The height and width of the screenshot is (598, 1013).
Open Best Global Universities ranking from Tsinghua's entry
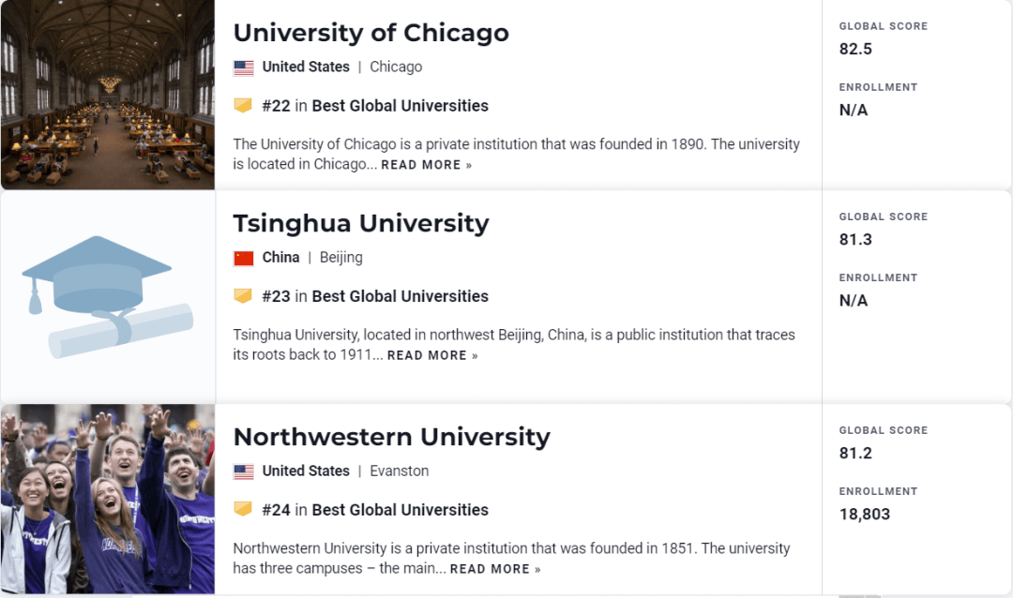click(x=400, y=295)
